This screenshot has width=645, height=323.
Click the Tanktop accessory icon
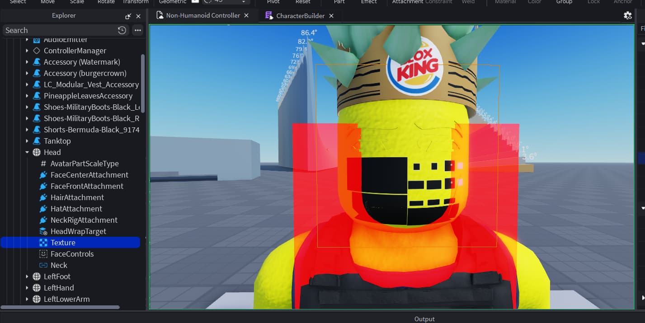tap(37, 141)
